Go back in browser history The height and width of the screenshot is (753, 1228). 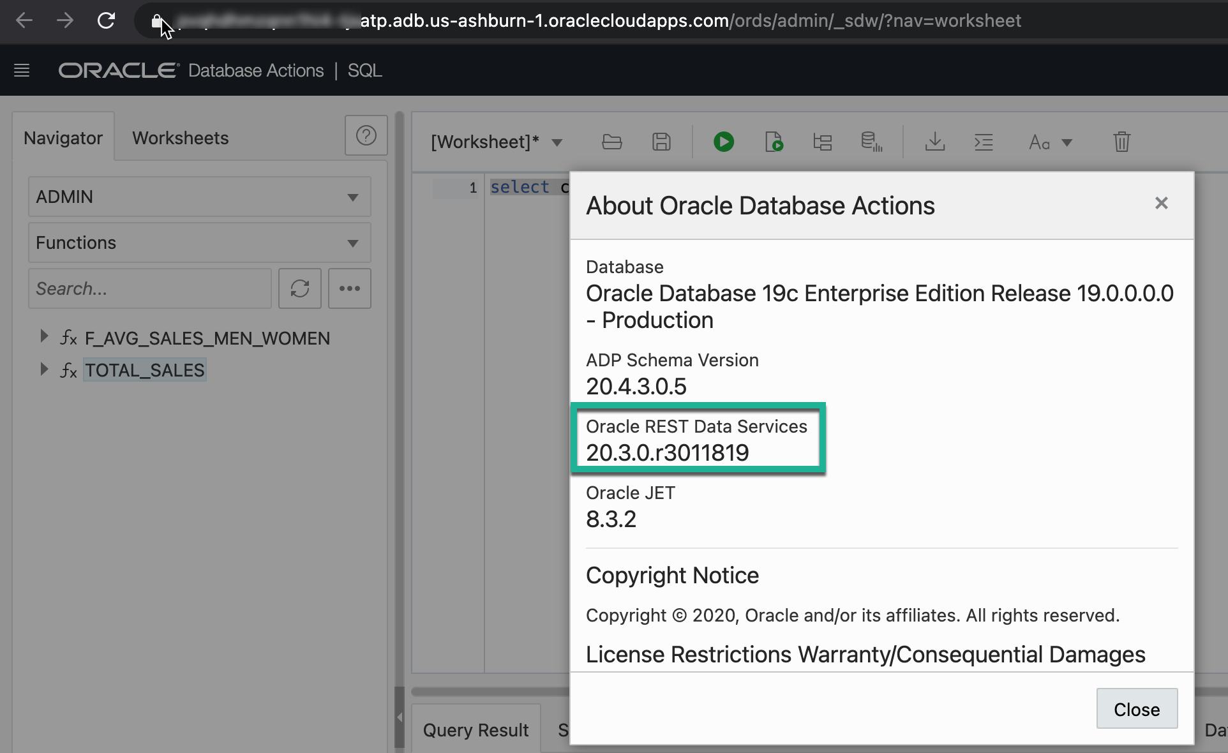(24, 20)
